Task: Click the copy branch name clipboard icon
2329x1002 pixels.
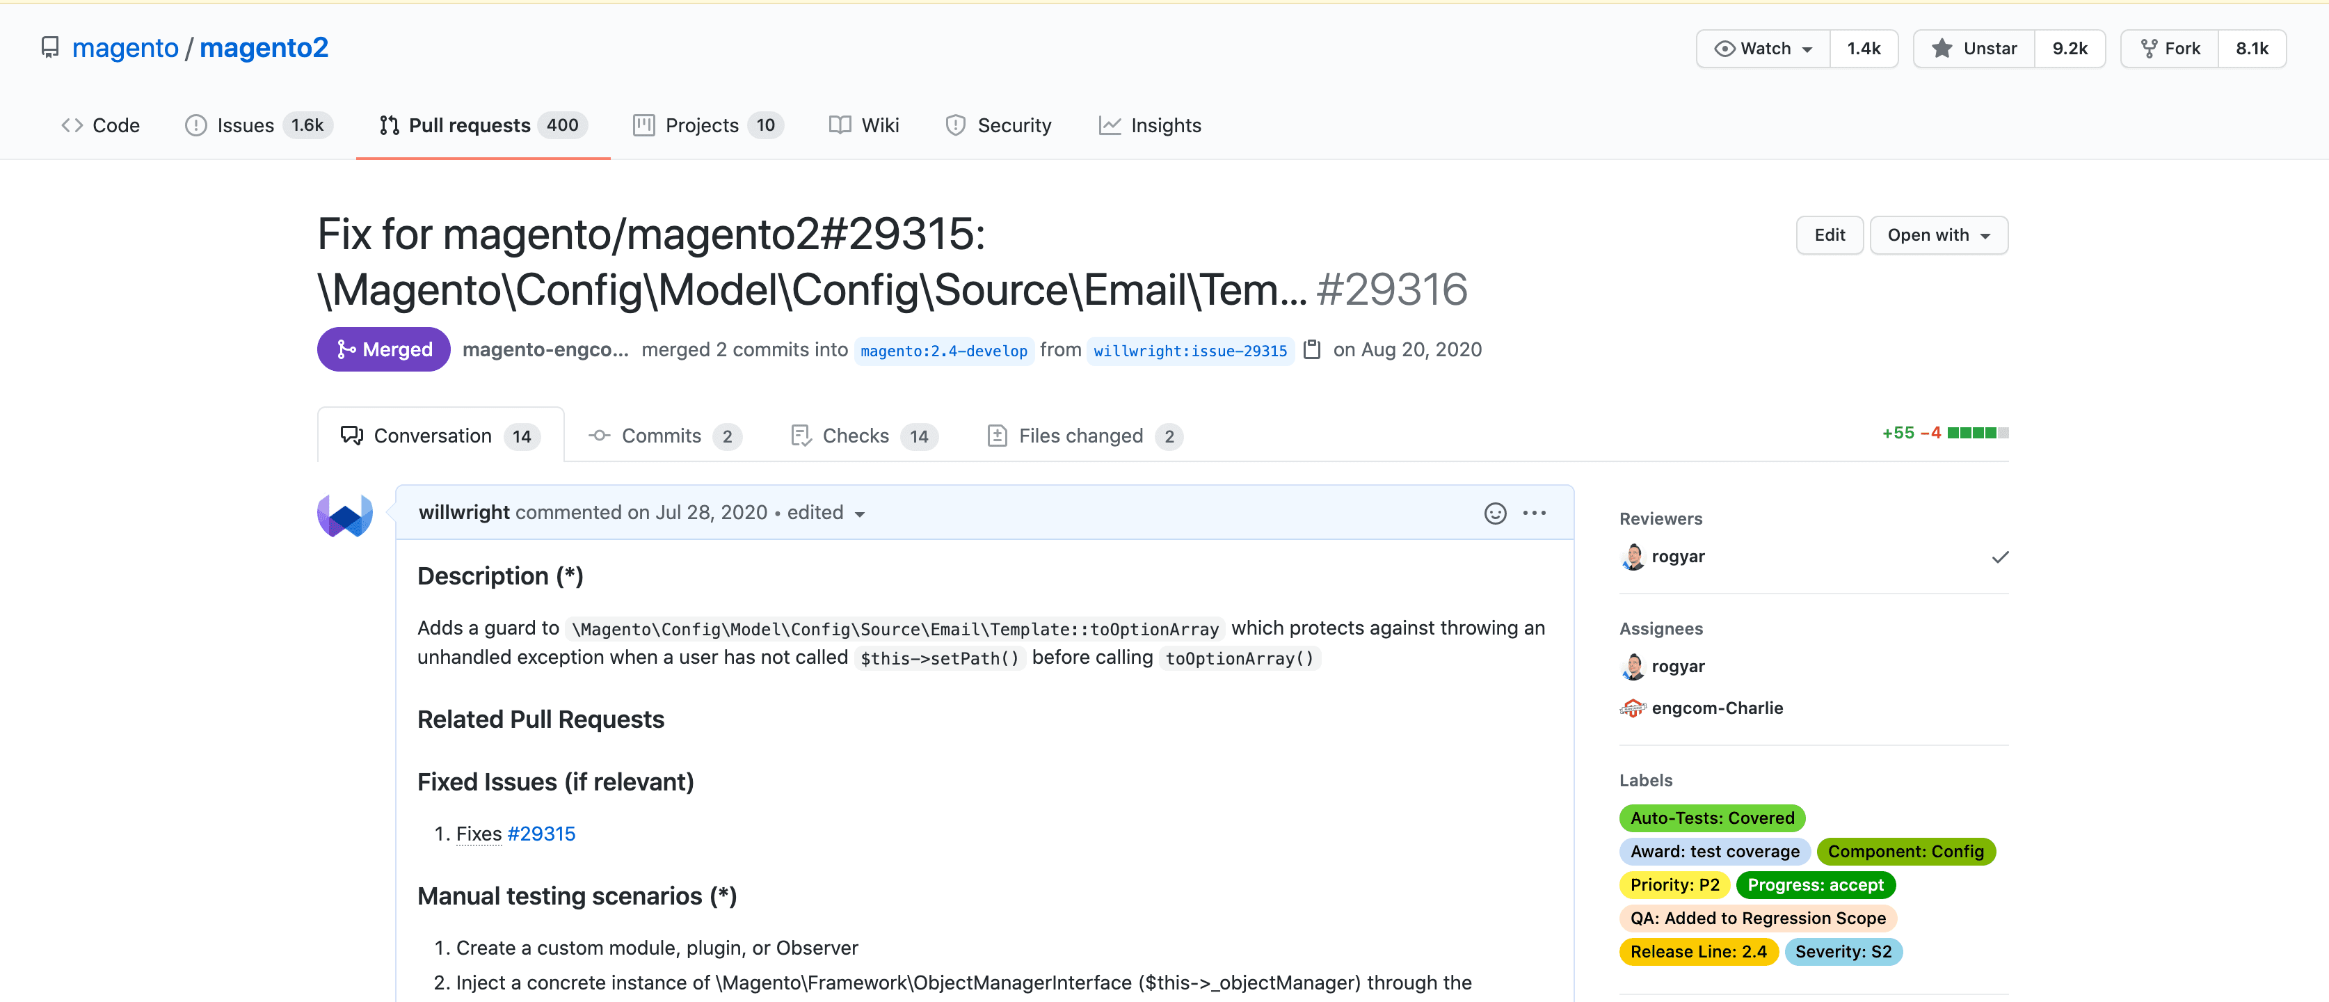Action: [1312, 349]
